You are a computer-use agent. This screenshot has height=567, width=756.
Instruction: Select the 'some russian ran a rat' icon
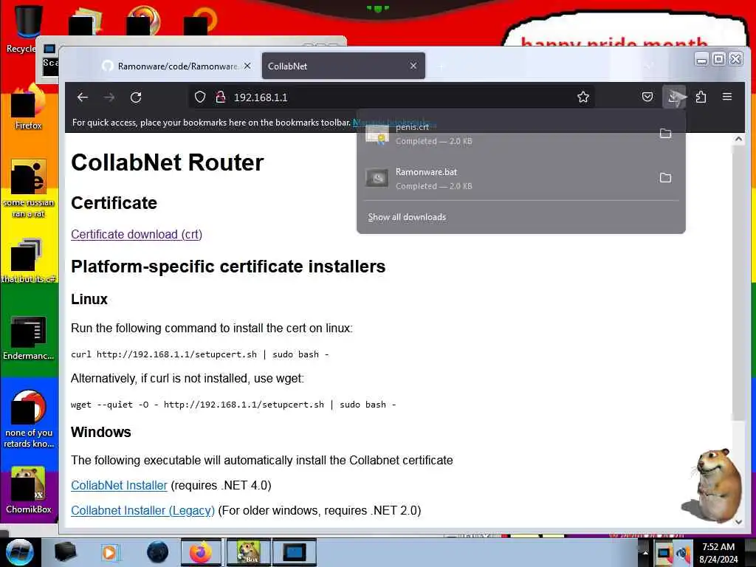click(29, 188)
